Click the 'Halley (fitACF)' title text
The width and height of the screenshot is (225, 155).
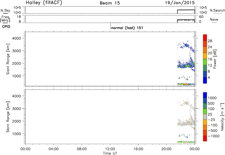tap(44, 3)
